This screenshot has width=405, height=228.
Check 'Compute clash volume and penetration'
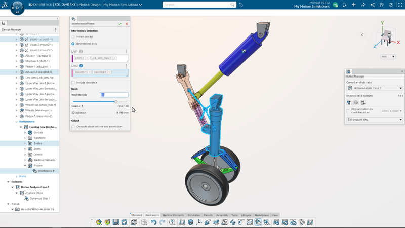[x=73, y=126]
